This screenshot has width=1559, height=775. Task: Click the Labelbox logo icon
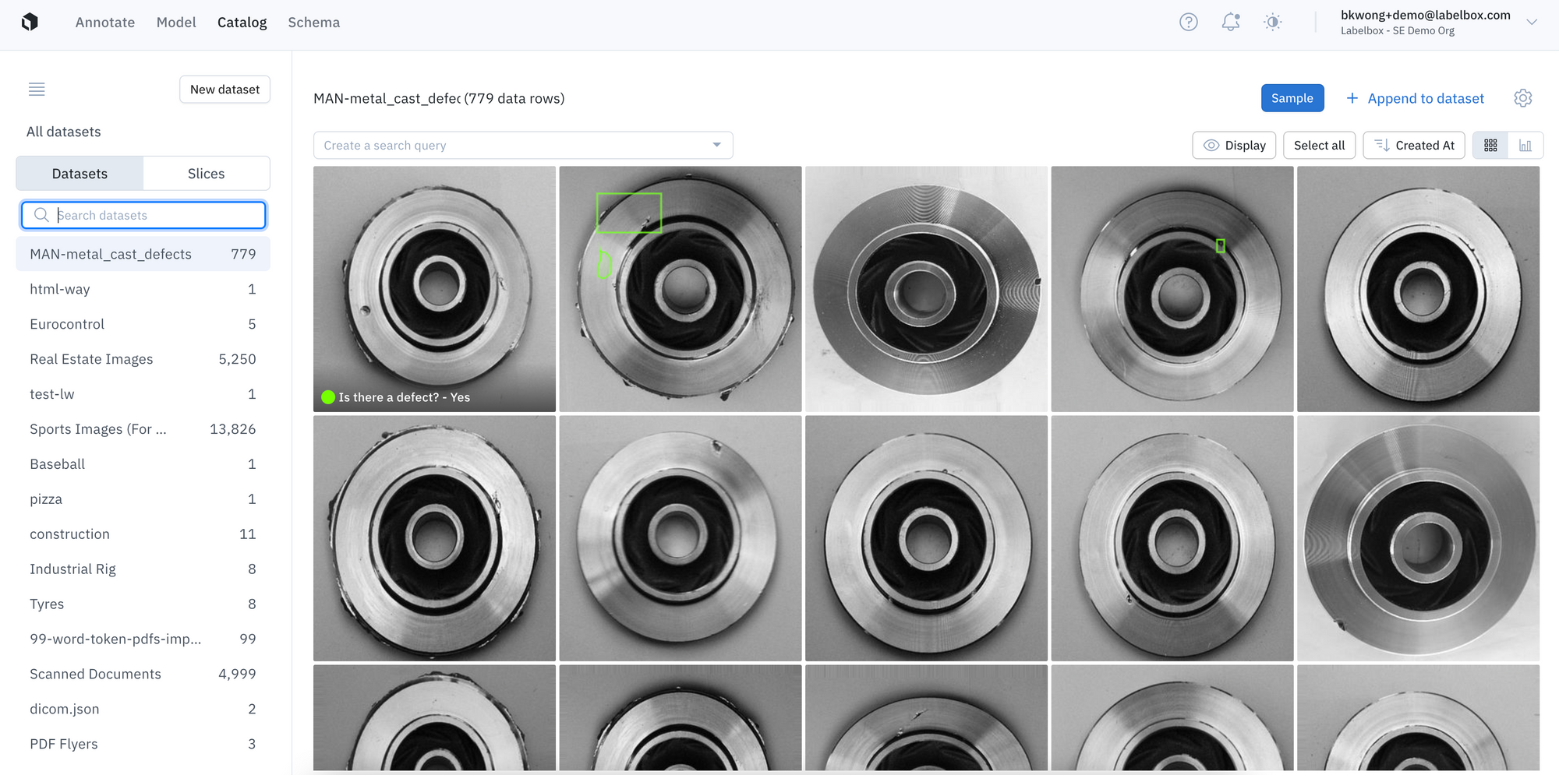pos(30,22)
